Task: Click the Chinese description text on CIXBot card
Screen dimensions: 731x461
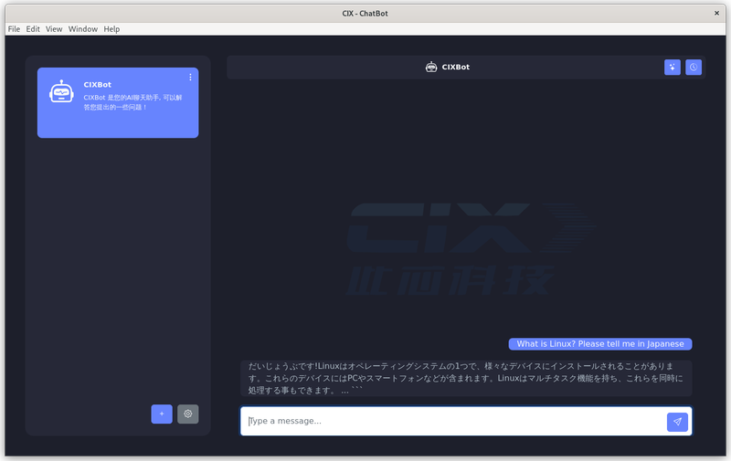Action: click(x=132, y=102)
